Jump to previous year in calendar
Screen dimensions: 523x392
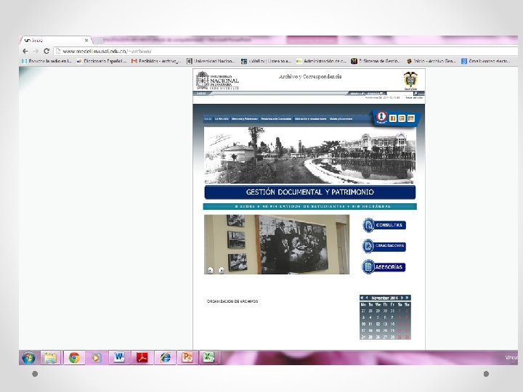[x=362, y=298]
